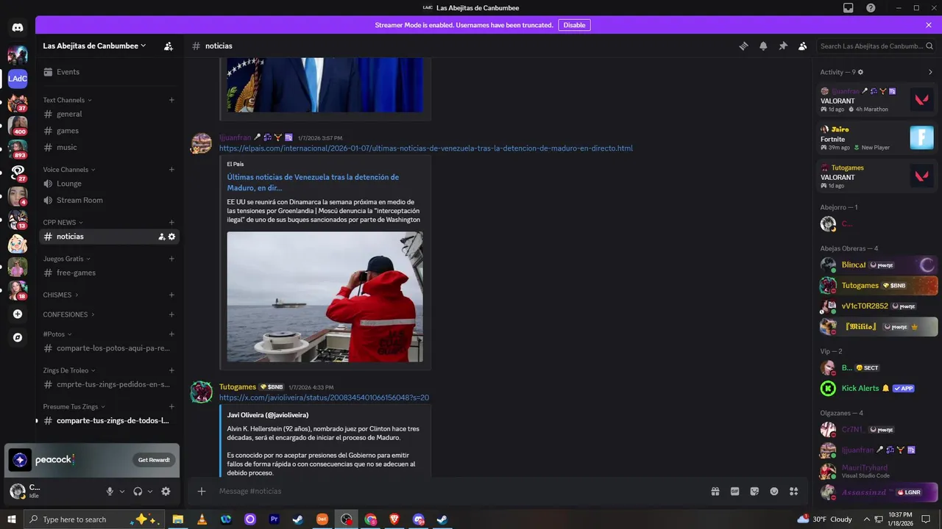942x529 pixels.
Task: Add channel to Voice Channels
Action: pos(171,170)
